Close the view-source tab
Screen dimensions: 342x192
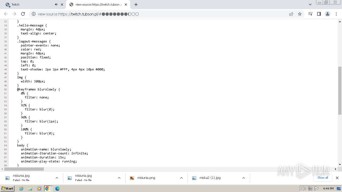pos(126,5)
